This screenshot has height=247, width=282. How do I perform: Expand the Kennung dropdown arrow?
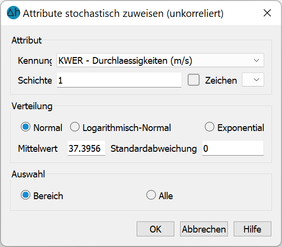click(256, 60)
